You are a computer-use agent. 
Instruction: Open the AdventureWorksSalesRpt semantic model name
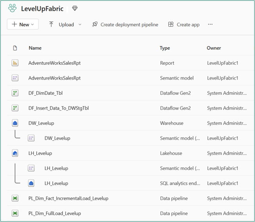tap(55, 78)
